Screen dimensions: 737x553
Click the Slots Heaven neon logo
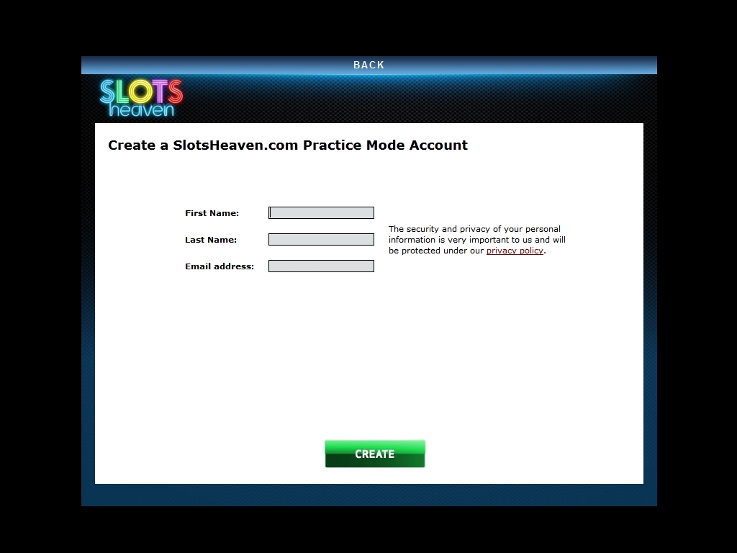[141, 98]
